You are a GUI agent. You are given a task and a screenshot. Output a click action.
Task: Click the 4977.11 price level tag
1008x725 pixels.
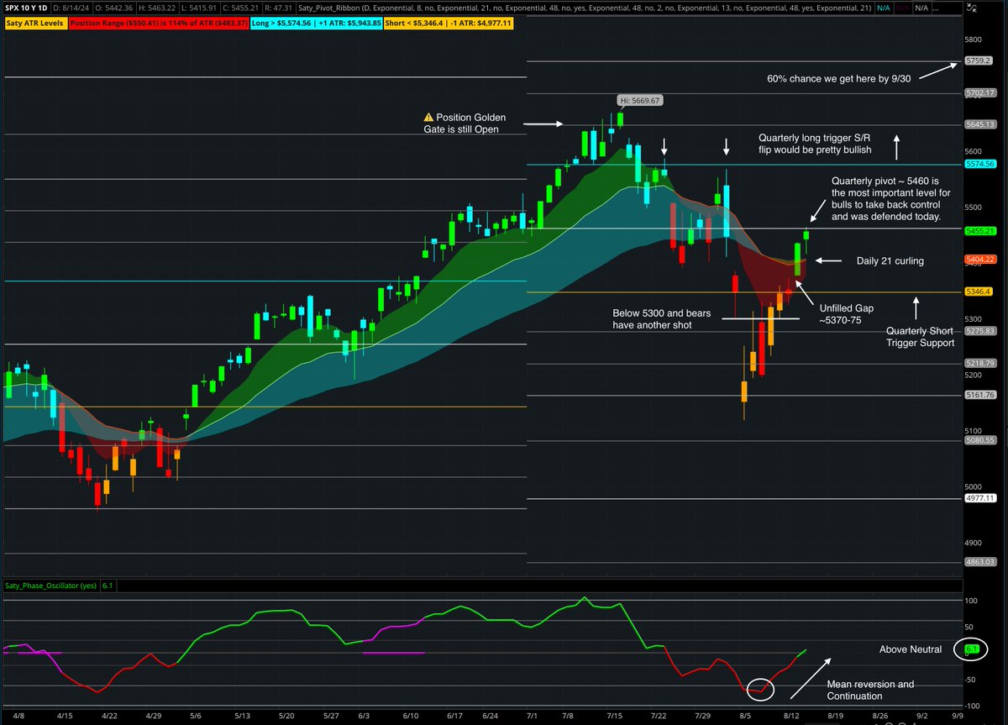pos(981,497)
